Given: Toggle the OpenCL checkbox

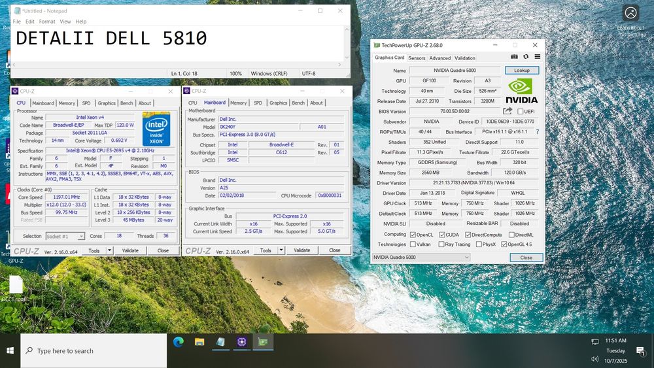Looking at the screenshot, I should 413,235.
